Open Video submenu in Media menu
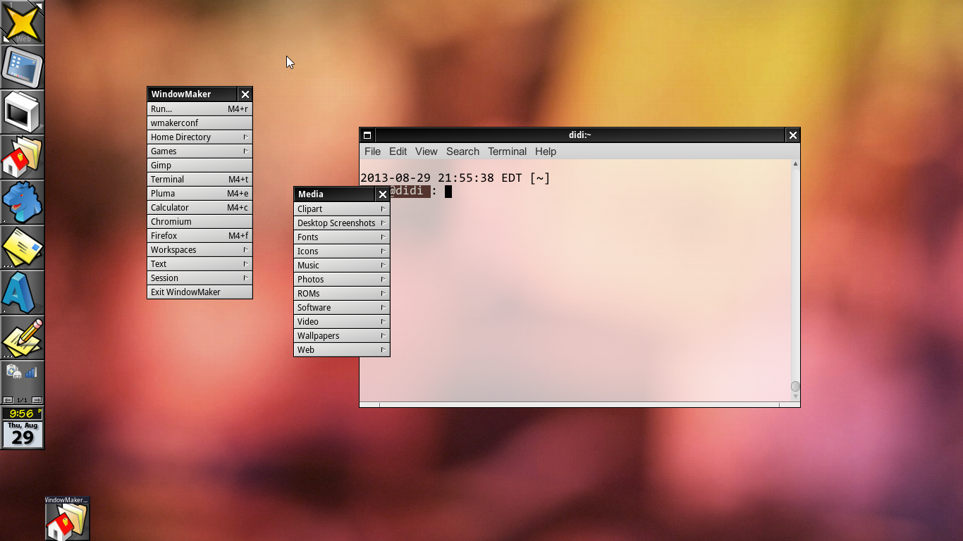Image resolution: width=963 pixels, height=541 pixels. pyautogui.click(x=342, y=322)
